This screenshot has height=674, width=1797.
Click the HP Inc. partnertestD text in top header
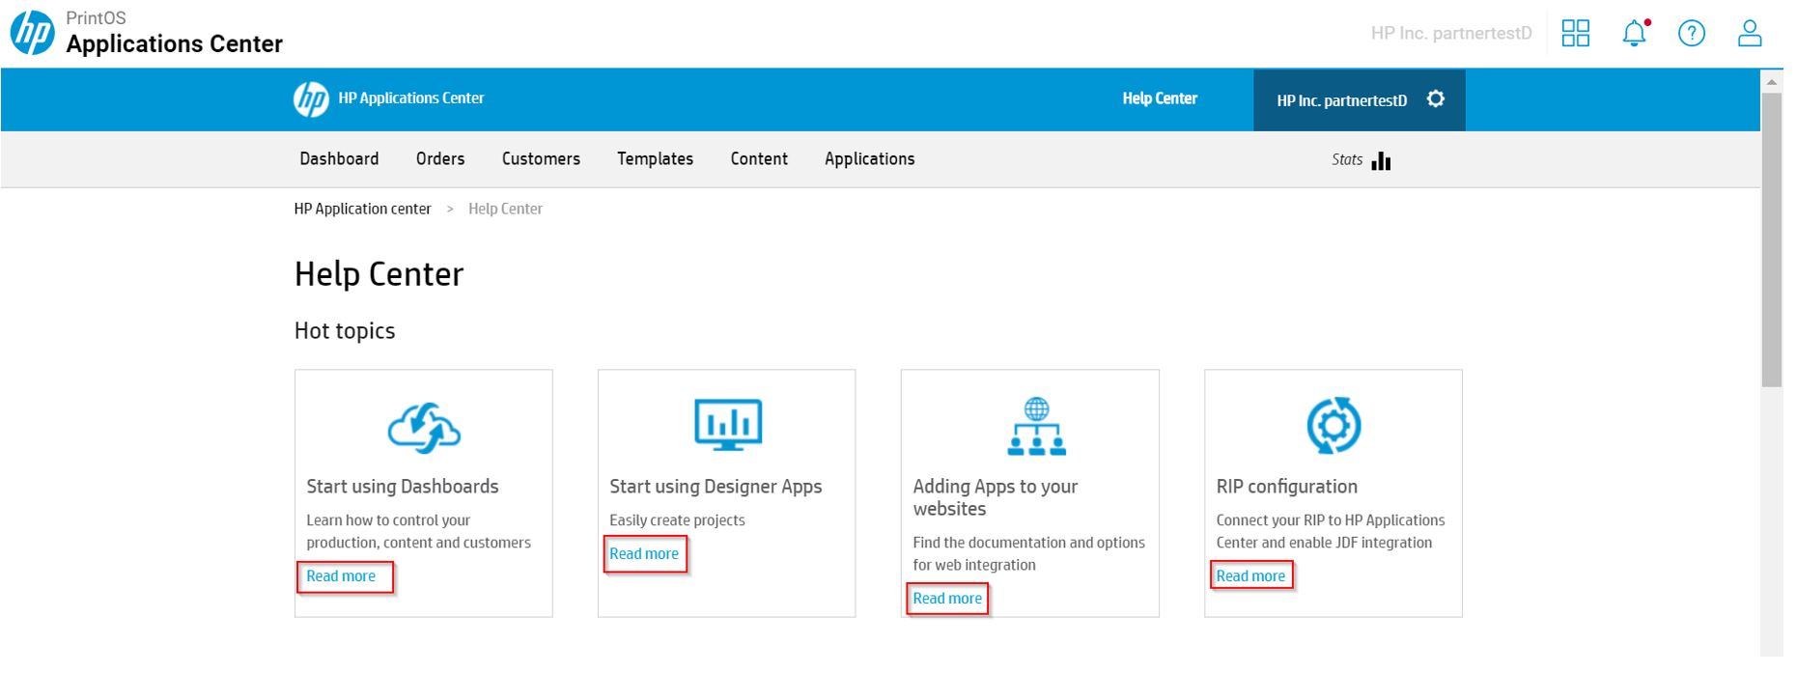coord(1451,33)
